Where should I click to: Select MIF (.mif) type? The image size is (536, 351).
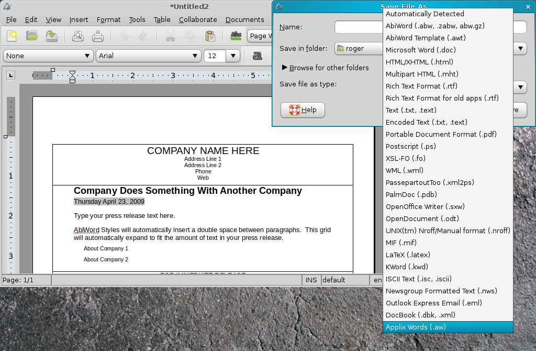448,243
